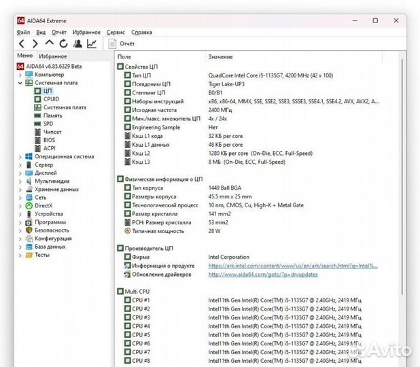Switch to the Избранное sidebar tab
This screenshot has height=367, width=420.
[52, 56]
